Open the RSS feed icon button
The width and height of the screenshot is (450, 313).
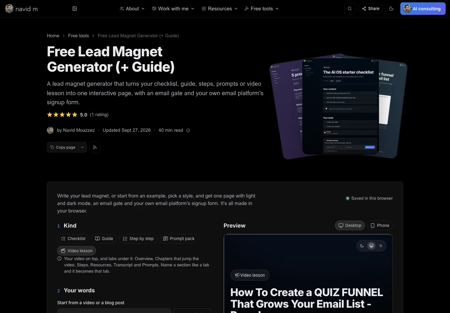click(x=95, y=147)
